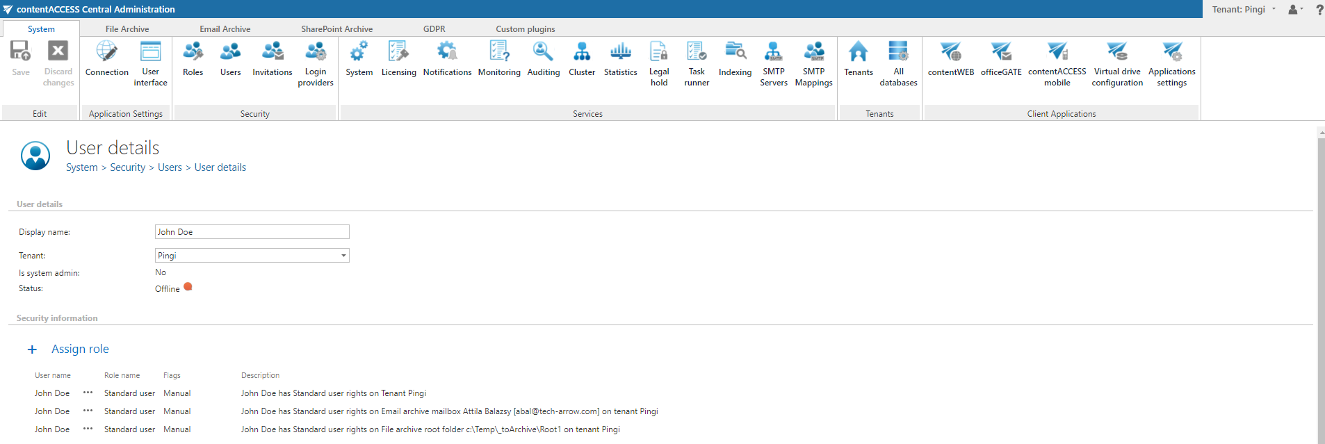This screenshot has height=444, width=1325.
Task: Navigate to Users in the breadcrumb
Action: tap(170, 167)
